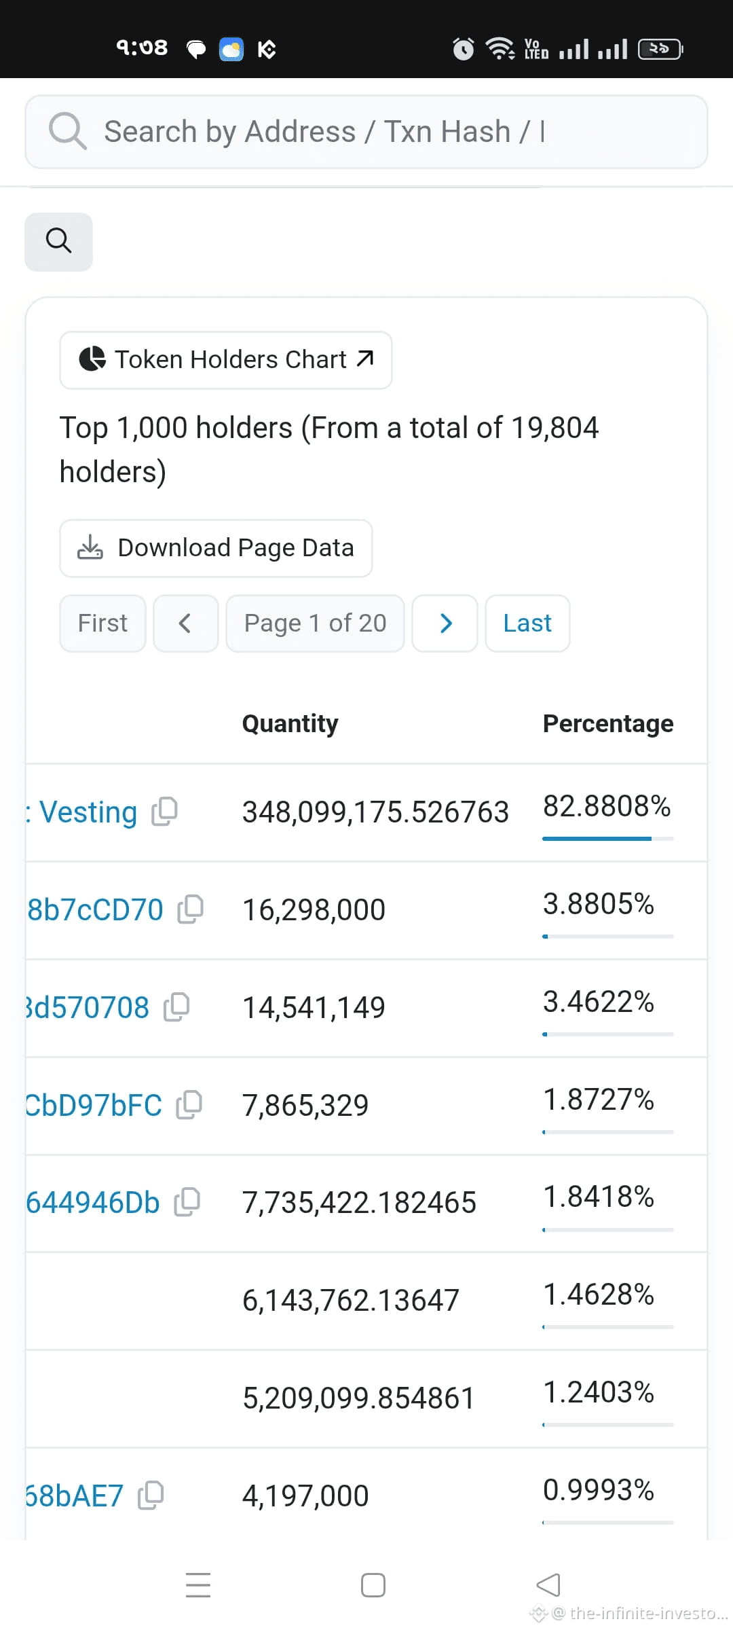Copy address ending in CbD97bFC

click(189, 1105)
